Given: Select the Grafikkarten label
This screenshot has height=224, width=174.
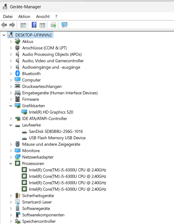Looking at the screenshot, I should [x=34, y=106].
